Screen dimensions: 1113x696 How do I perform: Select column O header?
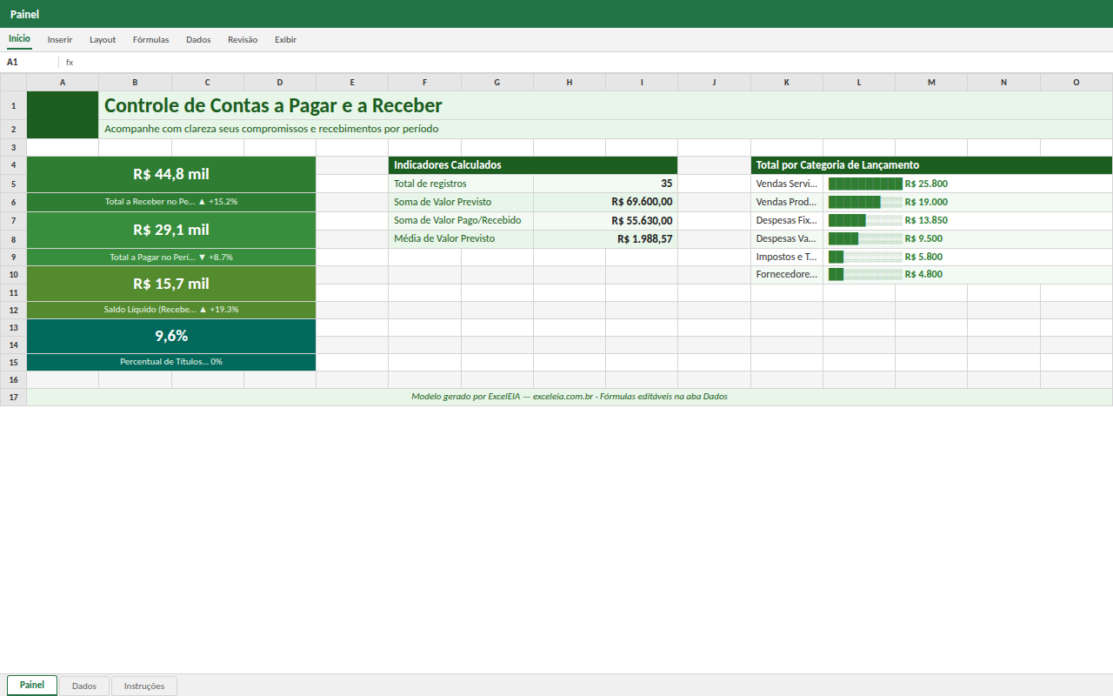1076,83
